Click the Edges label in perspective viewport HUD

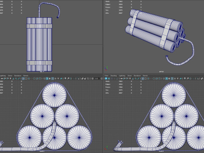[108, 4]
